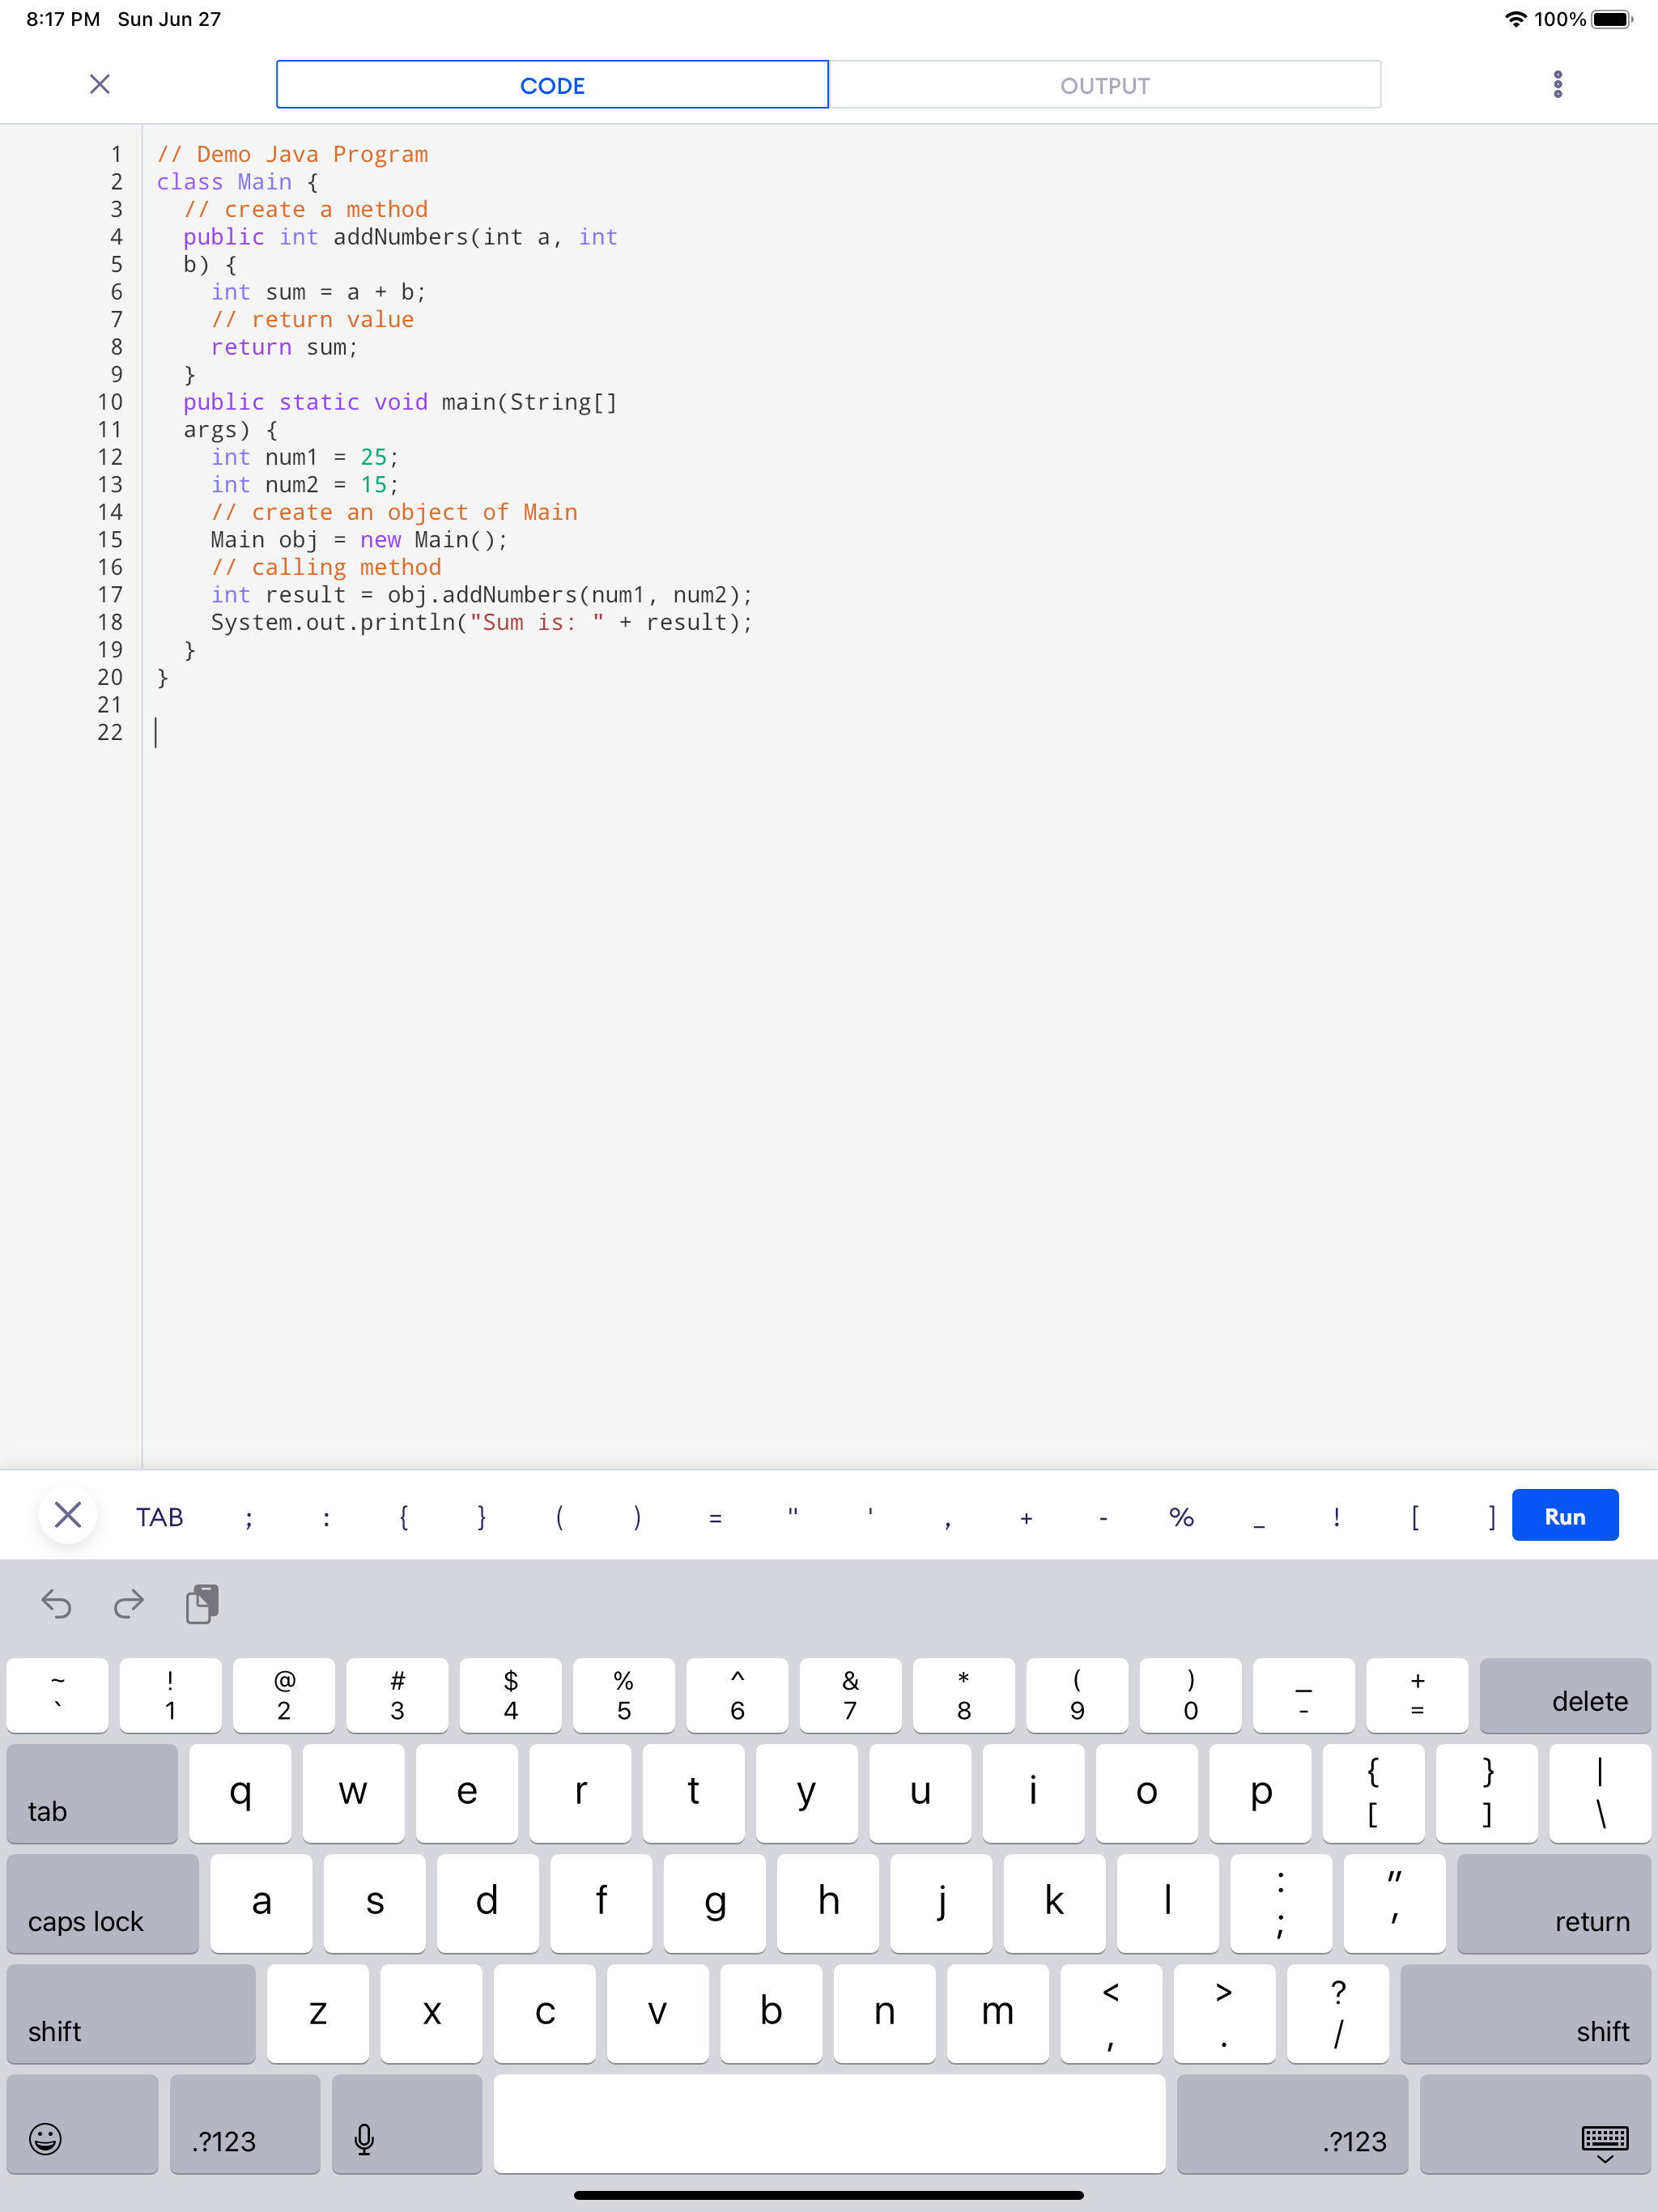Toggle the left shift key
Screen dimensions: 1658x2212
pos(130,2013)
